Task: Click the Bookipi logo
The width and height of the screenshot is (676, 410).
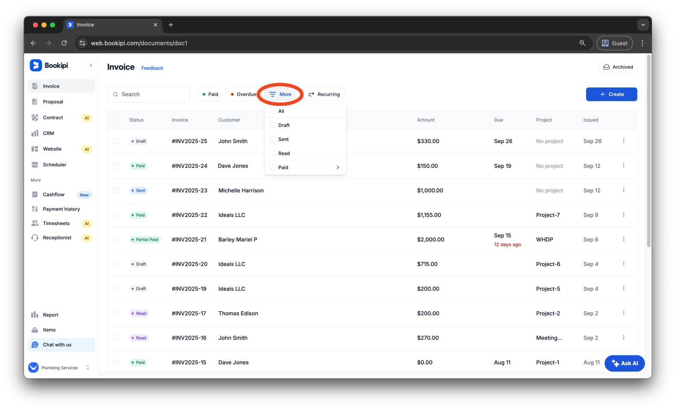Action: click(49, 65)
